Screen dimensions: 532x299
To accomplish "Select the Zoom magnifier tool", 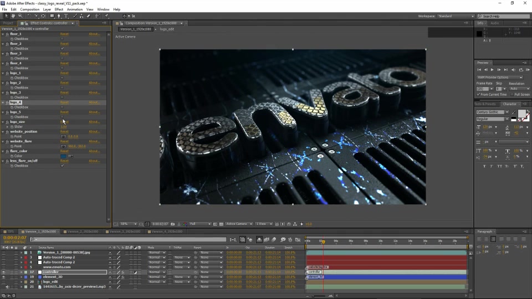I will pos(21,16).
